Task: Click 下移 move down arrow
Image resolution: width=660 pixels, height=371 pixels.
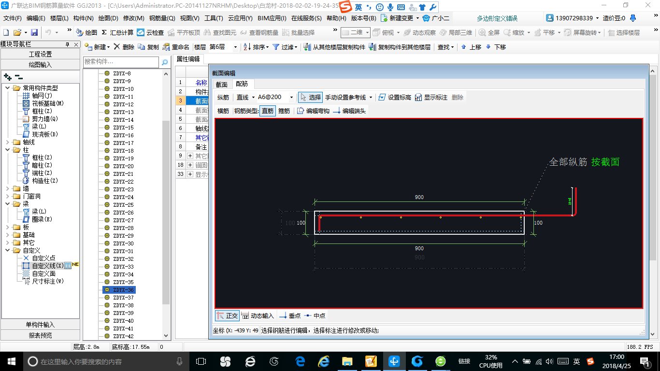Action: click(496, 47)
